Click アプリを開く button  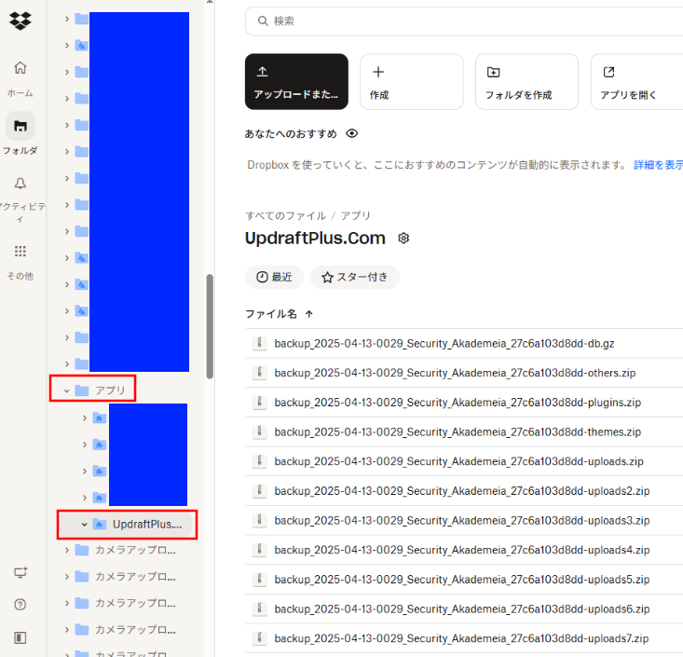(x=636, y=81)
